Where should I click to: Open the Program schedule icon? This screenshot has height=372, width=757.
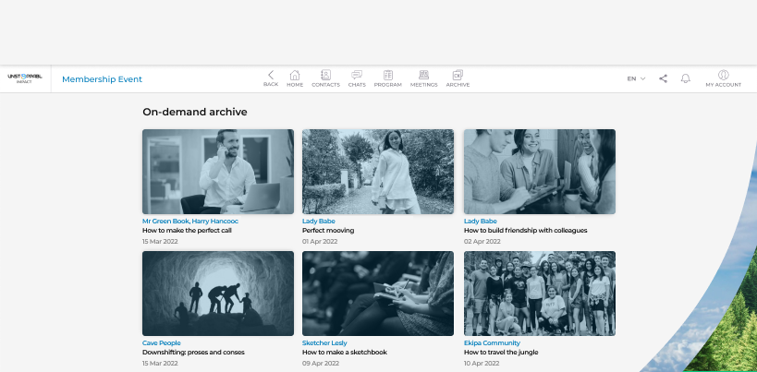click(388, 75)
